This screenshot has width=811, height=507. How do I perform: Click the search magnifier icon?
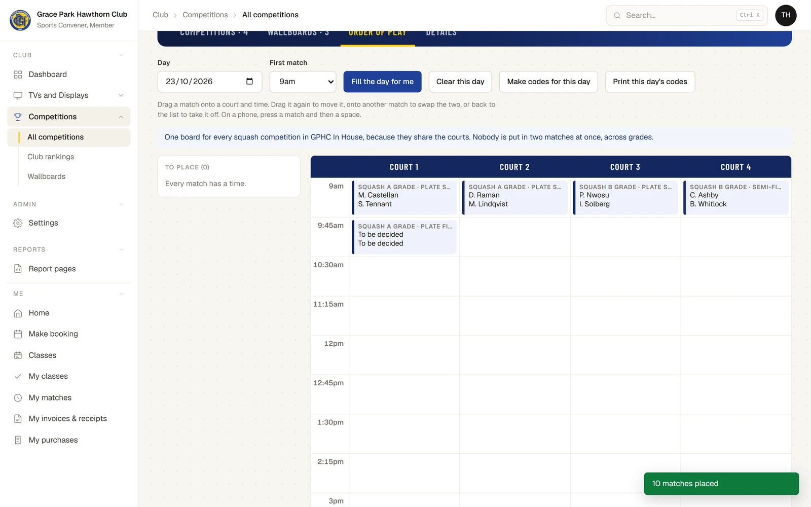617,16
